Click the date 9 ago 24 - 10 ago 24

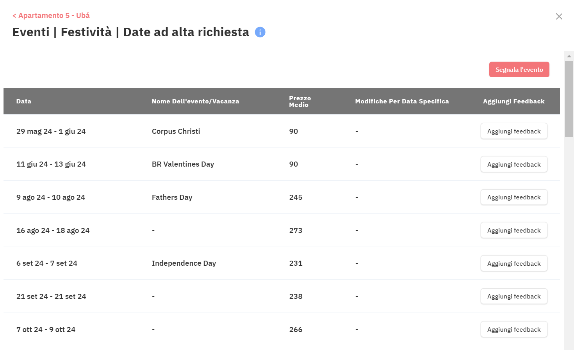point(51,197)
